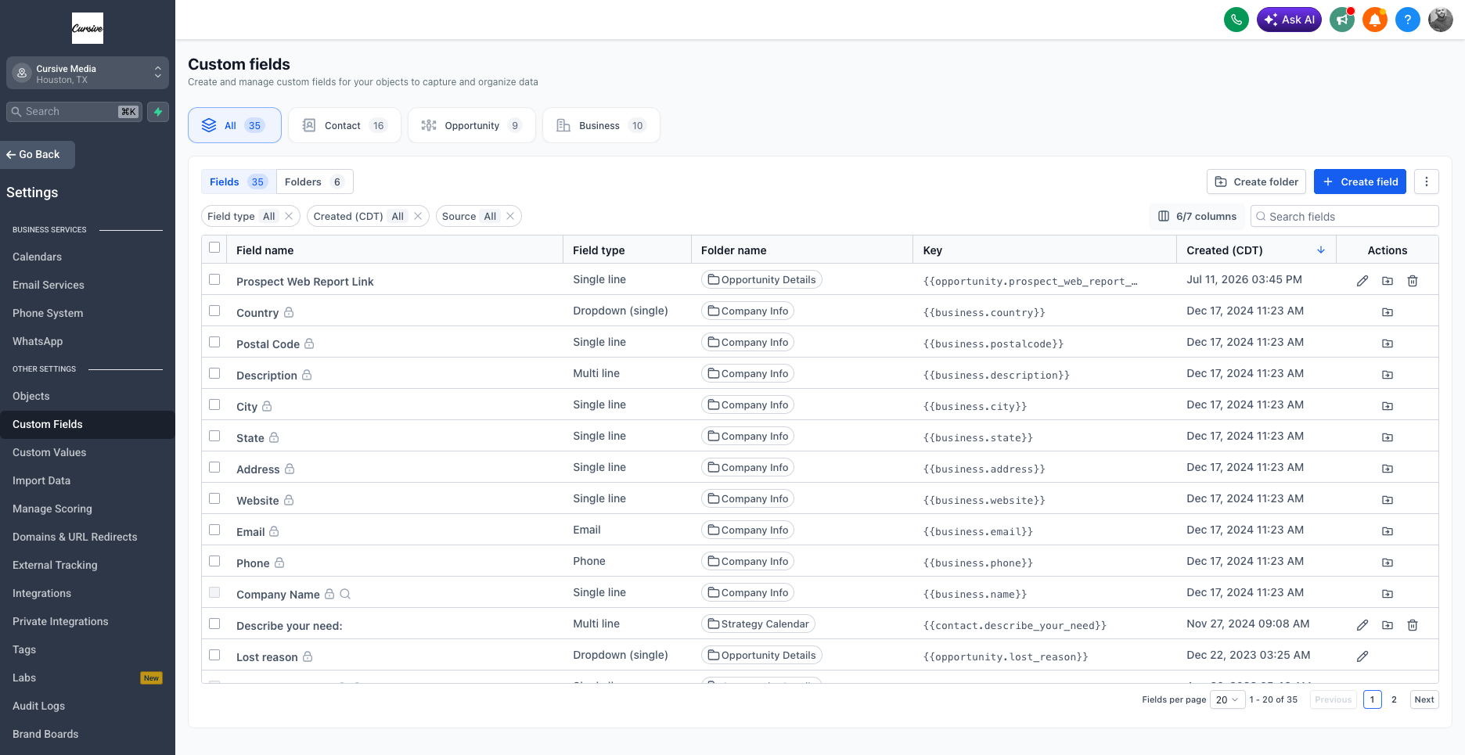This screenshot has height=755, width=1465.
Task: Edit the Lost reason field
Action: 1362,656
